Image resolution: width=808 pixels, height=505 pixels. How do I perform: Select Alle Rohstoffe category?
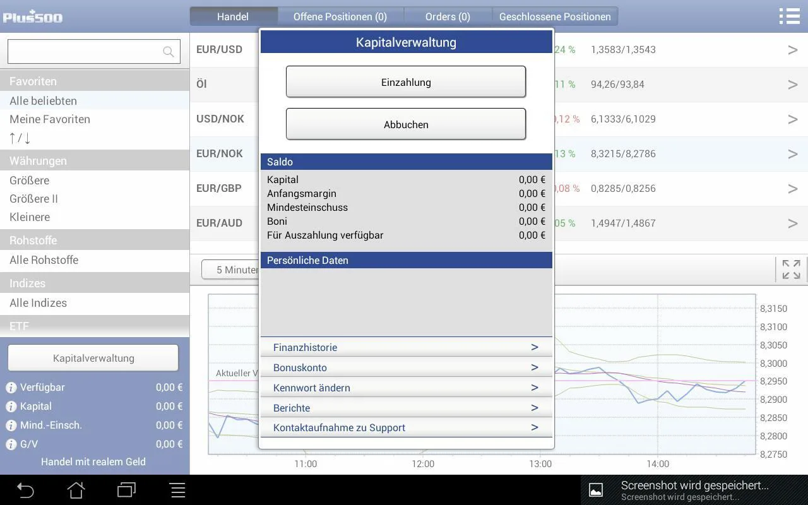click(x=95, y=260)
